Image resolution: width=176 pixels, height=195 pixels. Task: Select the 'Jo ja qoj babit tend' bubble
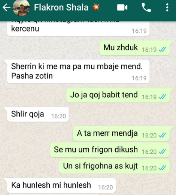point(118,95)
